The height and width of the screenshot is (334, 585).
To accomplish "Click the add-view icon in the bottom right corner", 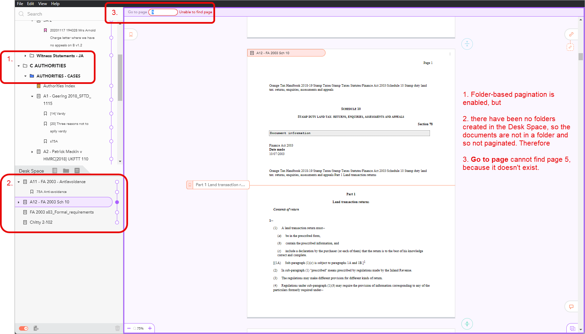I will [572, 328].
